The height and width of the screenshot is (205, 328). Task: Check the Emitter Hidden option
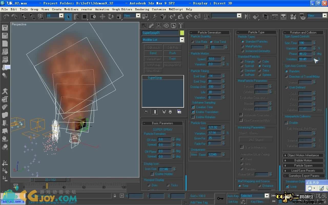pos(152,174)
